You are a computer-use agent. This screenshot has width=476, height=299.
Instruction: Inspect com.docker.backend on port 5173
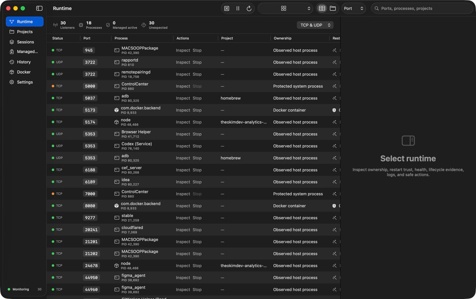tap(183, 110)
